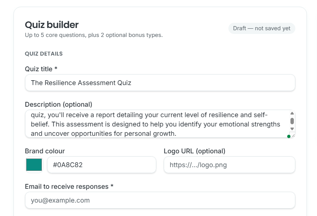This screenshot has width=317, height=216.
Task: Click the 'QUIZ DETAILS' section header
Action: pyautogui.click(x=44, y=54)
